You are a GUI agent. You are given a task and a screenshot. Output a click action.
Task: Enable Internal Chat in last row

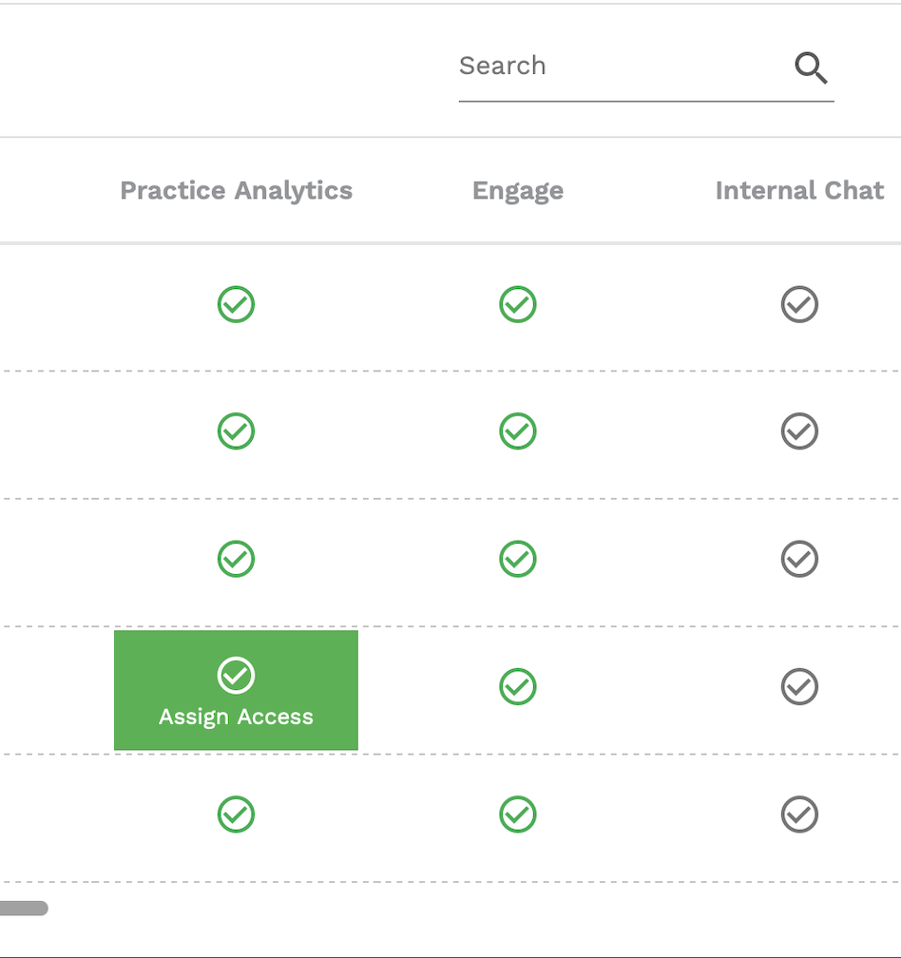[x=799, y=814]
